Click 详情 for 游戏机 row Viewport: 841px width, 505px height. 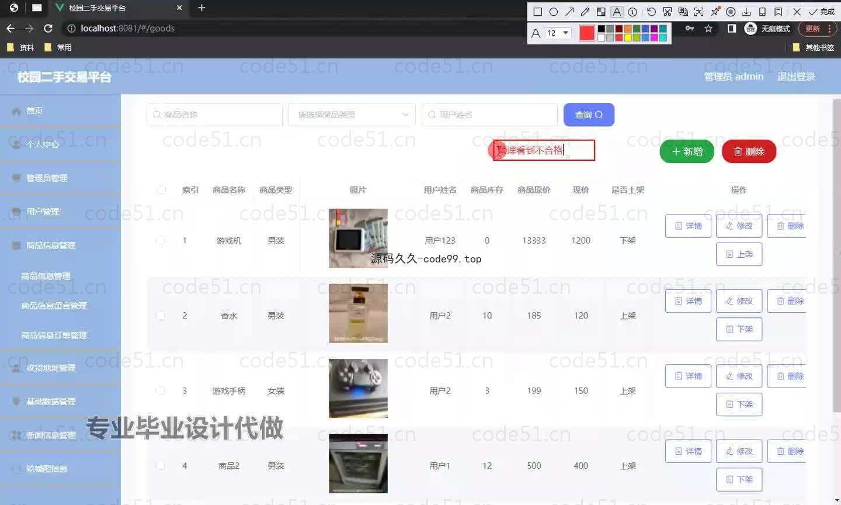click(x=688, y=226)
